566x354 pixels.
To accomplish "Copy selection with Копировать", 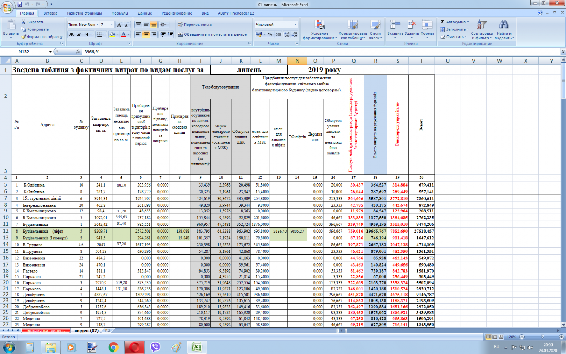I will tap(35, 29).
